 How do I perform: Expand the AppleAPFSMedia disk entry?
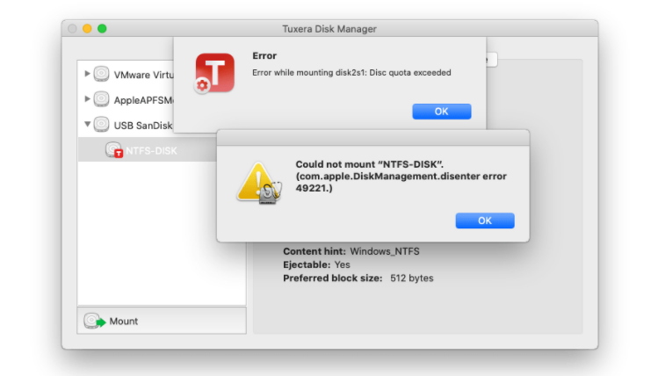87,99
